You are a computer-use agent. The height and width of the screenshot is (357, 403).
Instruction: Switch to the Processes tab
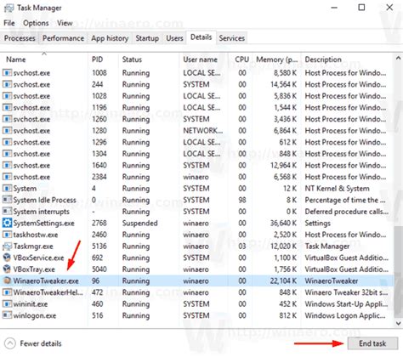point(20,38)
